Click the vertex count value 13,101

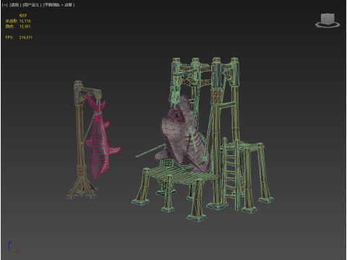point(25,27)
